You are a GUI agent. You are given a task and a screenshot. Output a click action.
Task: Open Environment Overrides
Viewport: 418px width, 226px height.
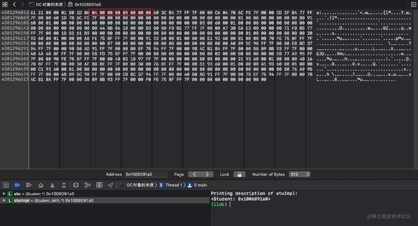pyautogui.click(x=99, y=185)
